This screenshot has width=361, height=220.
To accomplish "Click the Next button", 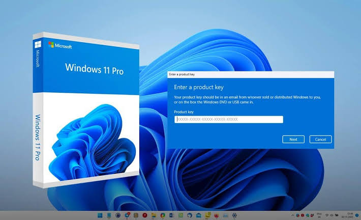I will [x=293, y=140].
